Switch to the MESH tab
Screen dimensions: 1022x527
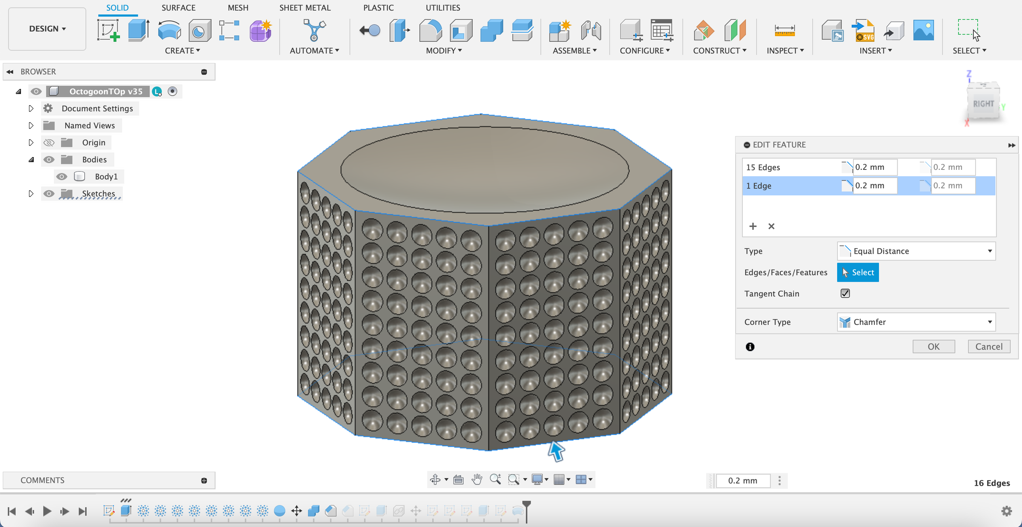click(x=238, y=8)
